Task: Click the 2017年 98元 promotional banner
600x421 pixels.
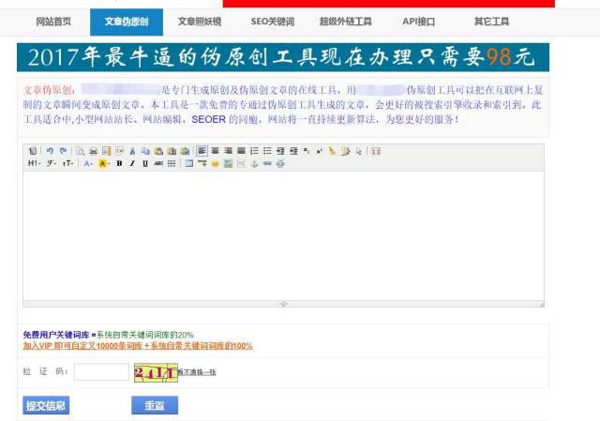Action: [x=283, y=57]
